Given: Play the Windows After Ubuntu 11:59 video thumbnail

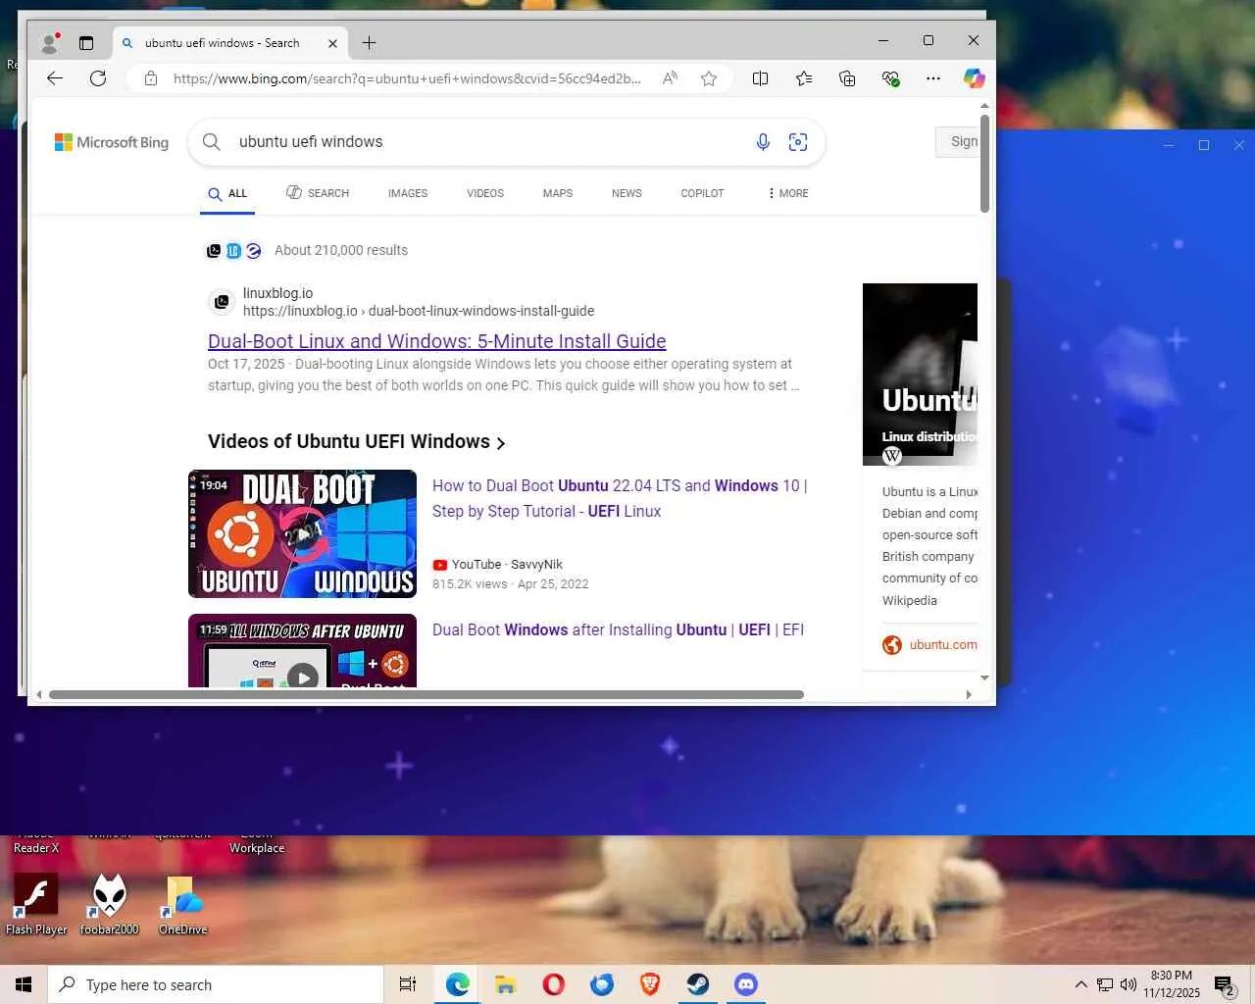Looking at the screenshot, I should (x=302, y=650).
